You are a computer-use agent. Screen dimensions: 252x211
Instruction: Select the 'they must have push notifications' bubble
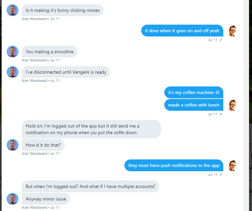pyautogui.click(x=174, y=165)
